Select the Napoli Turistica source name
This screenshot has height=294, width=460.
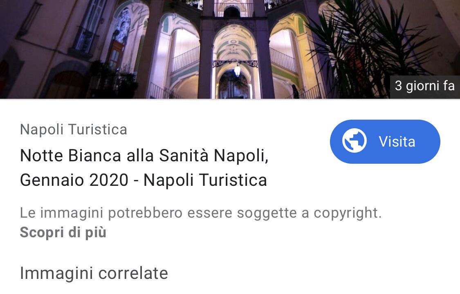click(x=74, y=129)
